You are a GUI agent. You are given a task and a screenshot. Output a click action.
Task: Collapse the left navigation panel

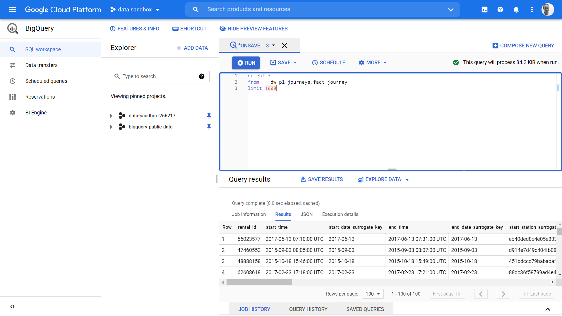point(12,307)
